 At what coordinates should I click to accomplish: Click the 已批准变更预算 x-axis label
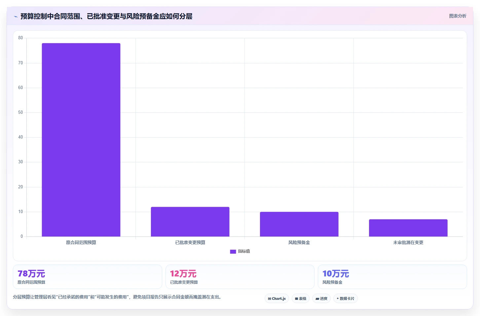click(190, 242)
